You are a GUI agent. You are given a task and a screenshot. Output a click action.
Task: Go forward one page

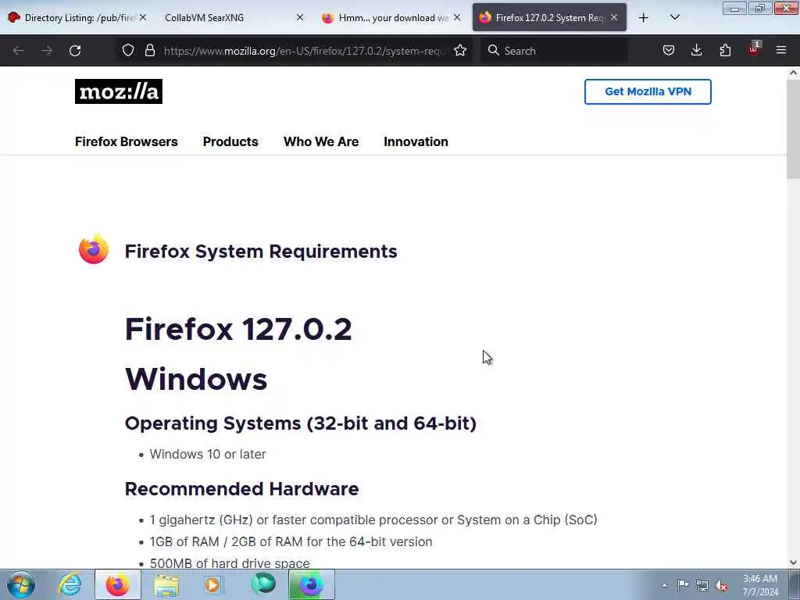point(47,51)
